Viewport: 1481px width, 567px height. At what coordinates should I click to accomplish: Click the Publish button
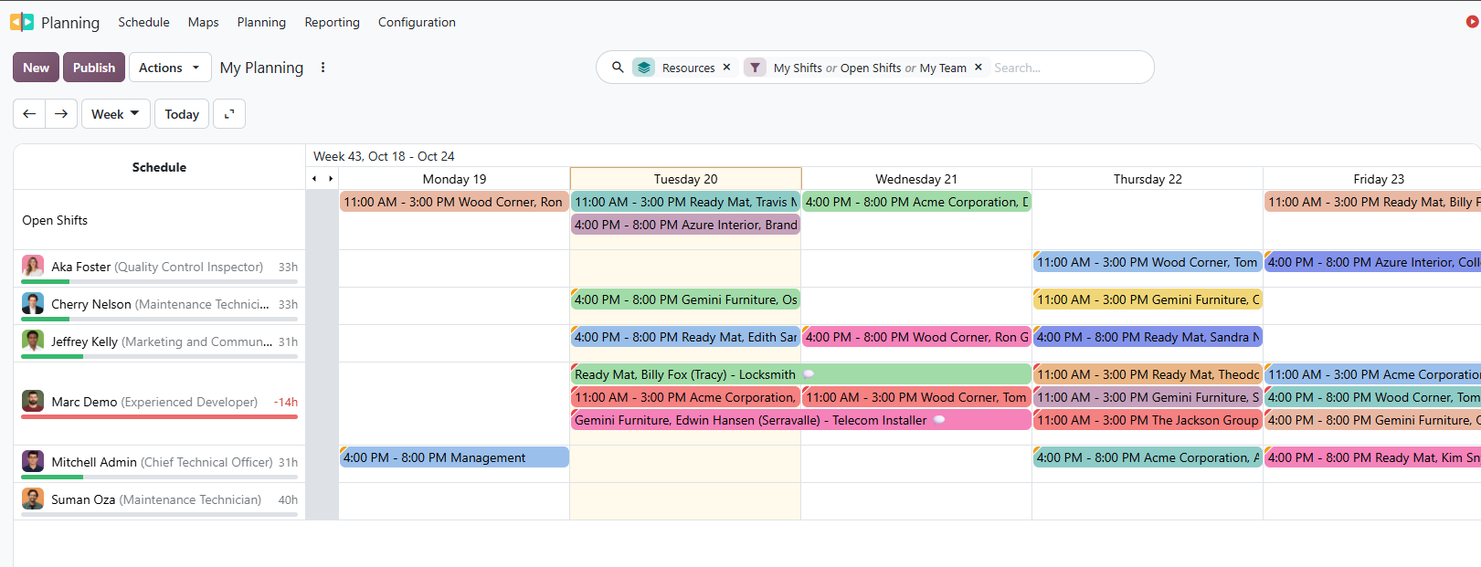point(94,68)
